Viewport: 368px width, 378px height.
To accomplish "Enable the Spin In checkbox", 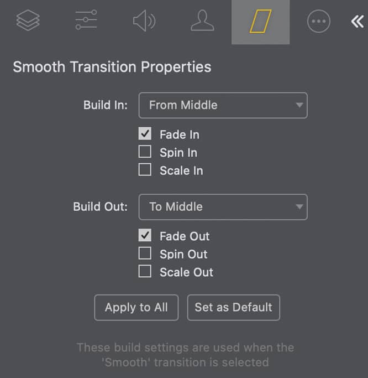I will pyautogui.click(x=145, y=152).
